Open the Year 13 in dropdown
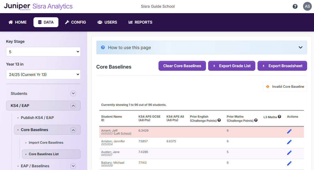Viewport: 314px width, 170px height. click(43, 74)
